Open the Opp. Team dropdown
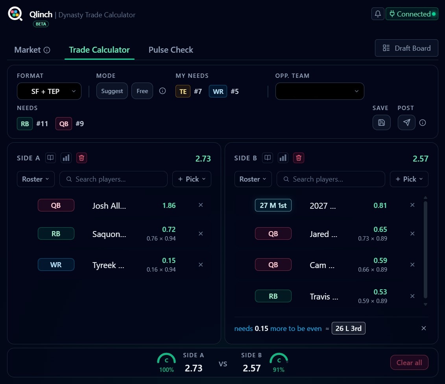The width and height of the screenshot is (445, 384). (319, 91)
